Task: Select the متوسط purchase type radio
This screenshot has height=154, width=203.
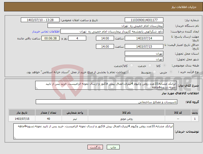Action: [x=154, y=72]
